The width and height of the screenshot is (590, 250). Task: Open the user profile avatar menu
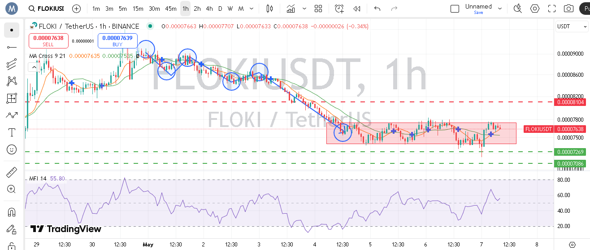click(x=12, y=9)
